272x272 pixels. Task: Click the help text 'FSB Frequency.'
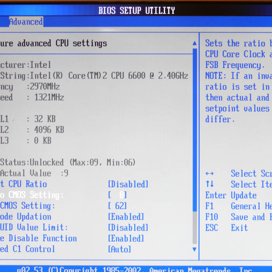[x=235, y=65]
